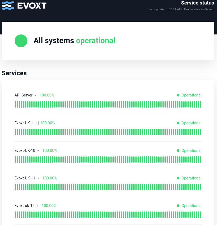The image size is (217, 225).
Task: Click the Operational status indicator for Evoxt-UK-1
Action: (x=178, y=123)
